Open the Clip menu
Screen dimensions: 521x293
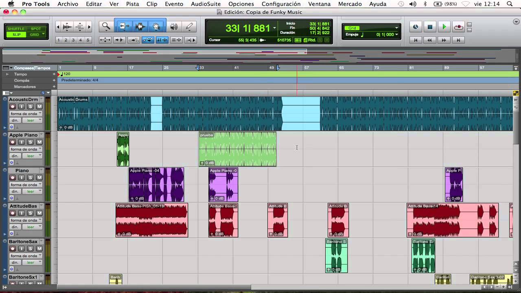point(152,4)
